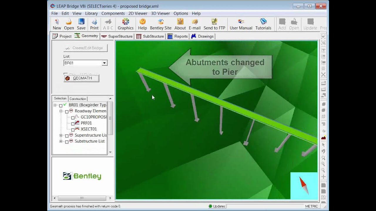Click the X icon in right toolbar
This screenshot has height=211, width=376.
[323, 75]
